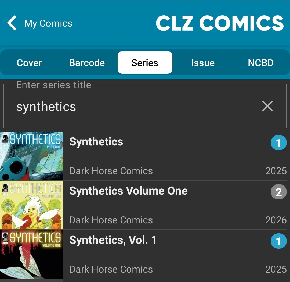Tap Dark Horse Comics under Synthetics Volume One
This screenshot has height=282, width=290.
111,220
